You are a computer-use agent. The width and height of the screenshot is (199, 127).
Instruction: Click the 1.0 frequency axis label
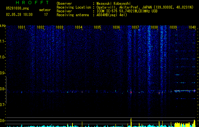pos(3,57)
